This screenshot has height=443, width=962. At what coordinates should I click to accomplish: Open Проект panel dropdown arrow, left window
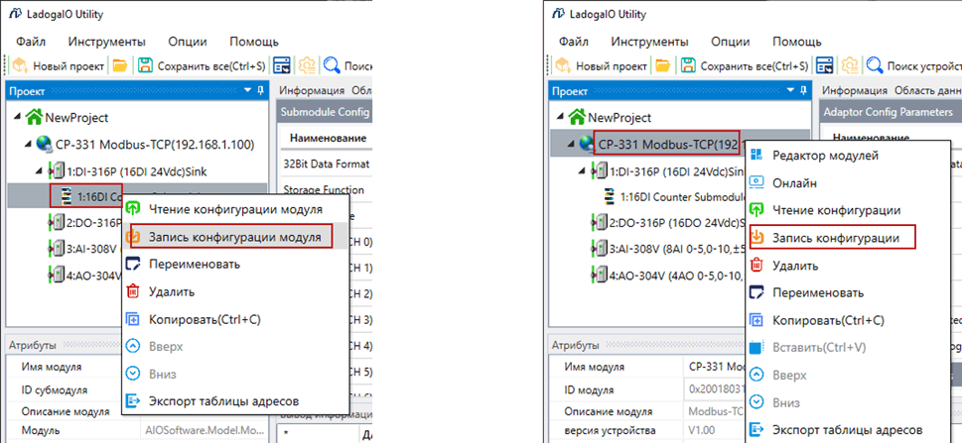pyautogui.click(x=248, y=91)
